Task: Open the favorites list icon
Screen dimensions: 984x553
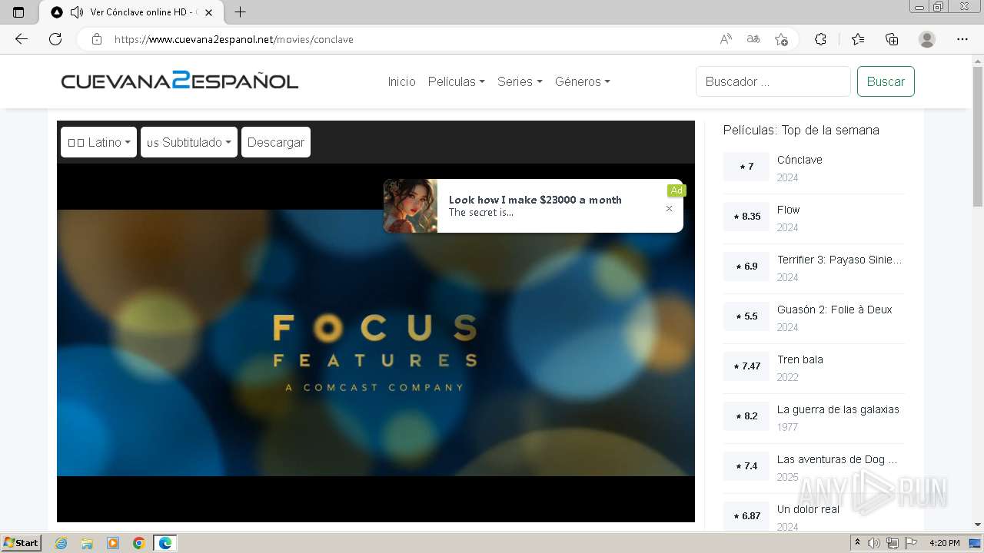Action: 858,39
